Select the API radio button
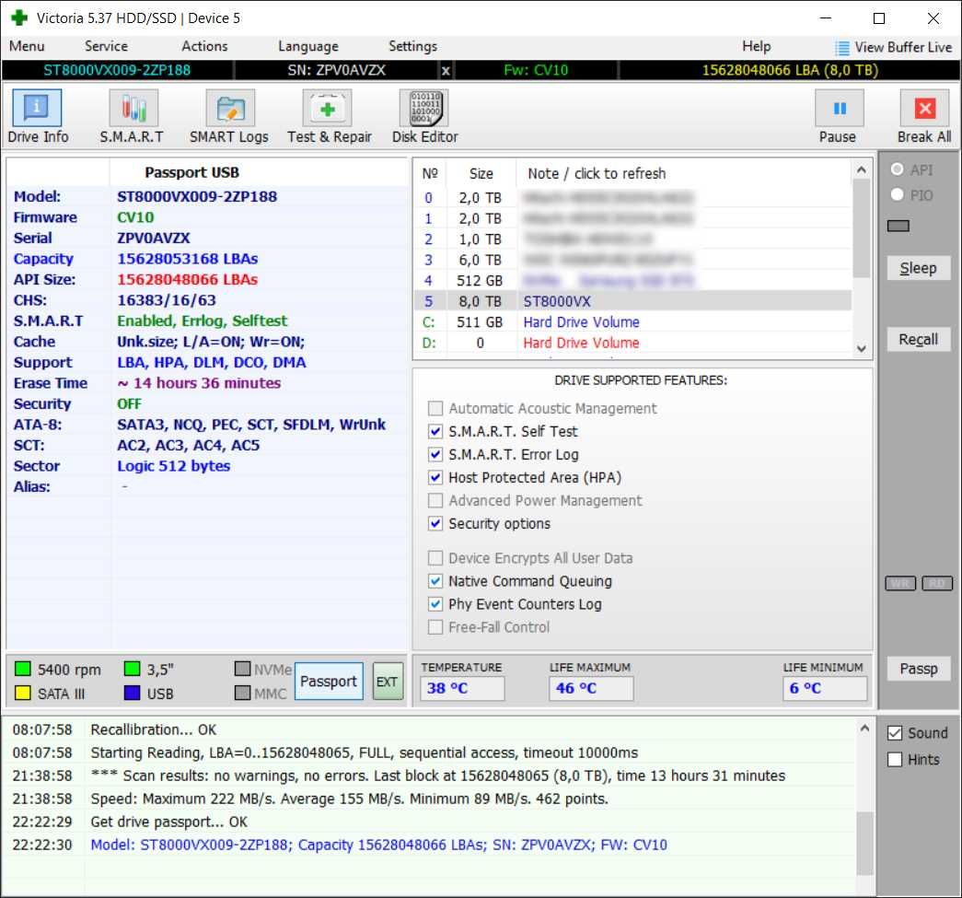 [897, 169]
